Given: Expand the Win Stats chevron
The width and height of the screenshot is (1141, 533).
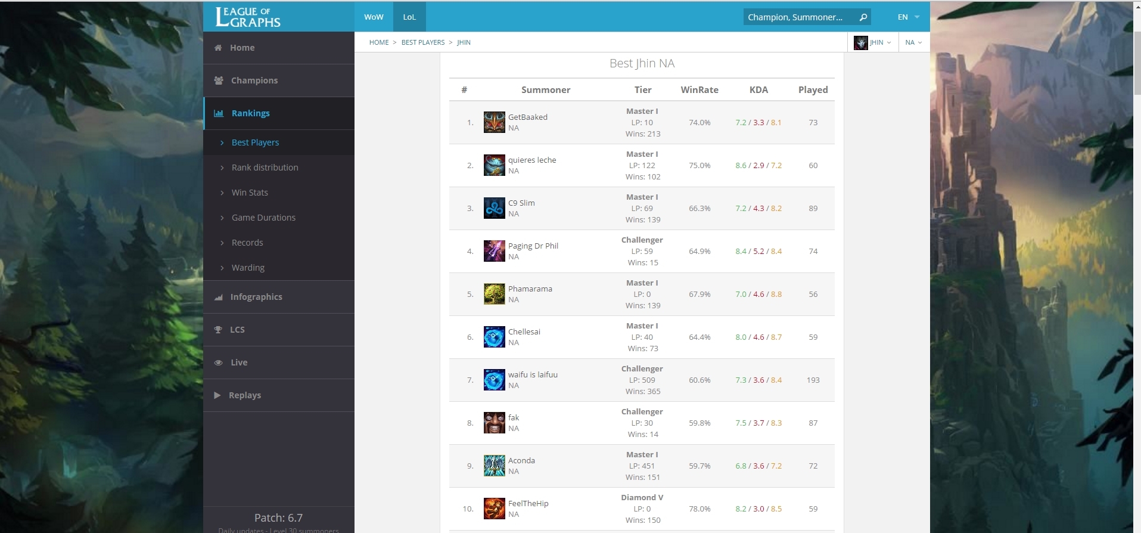Looking at the screenshot, I should tap(222, 193).
